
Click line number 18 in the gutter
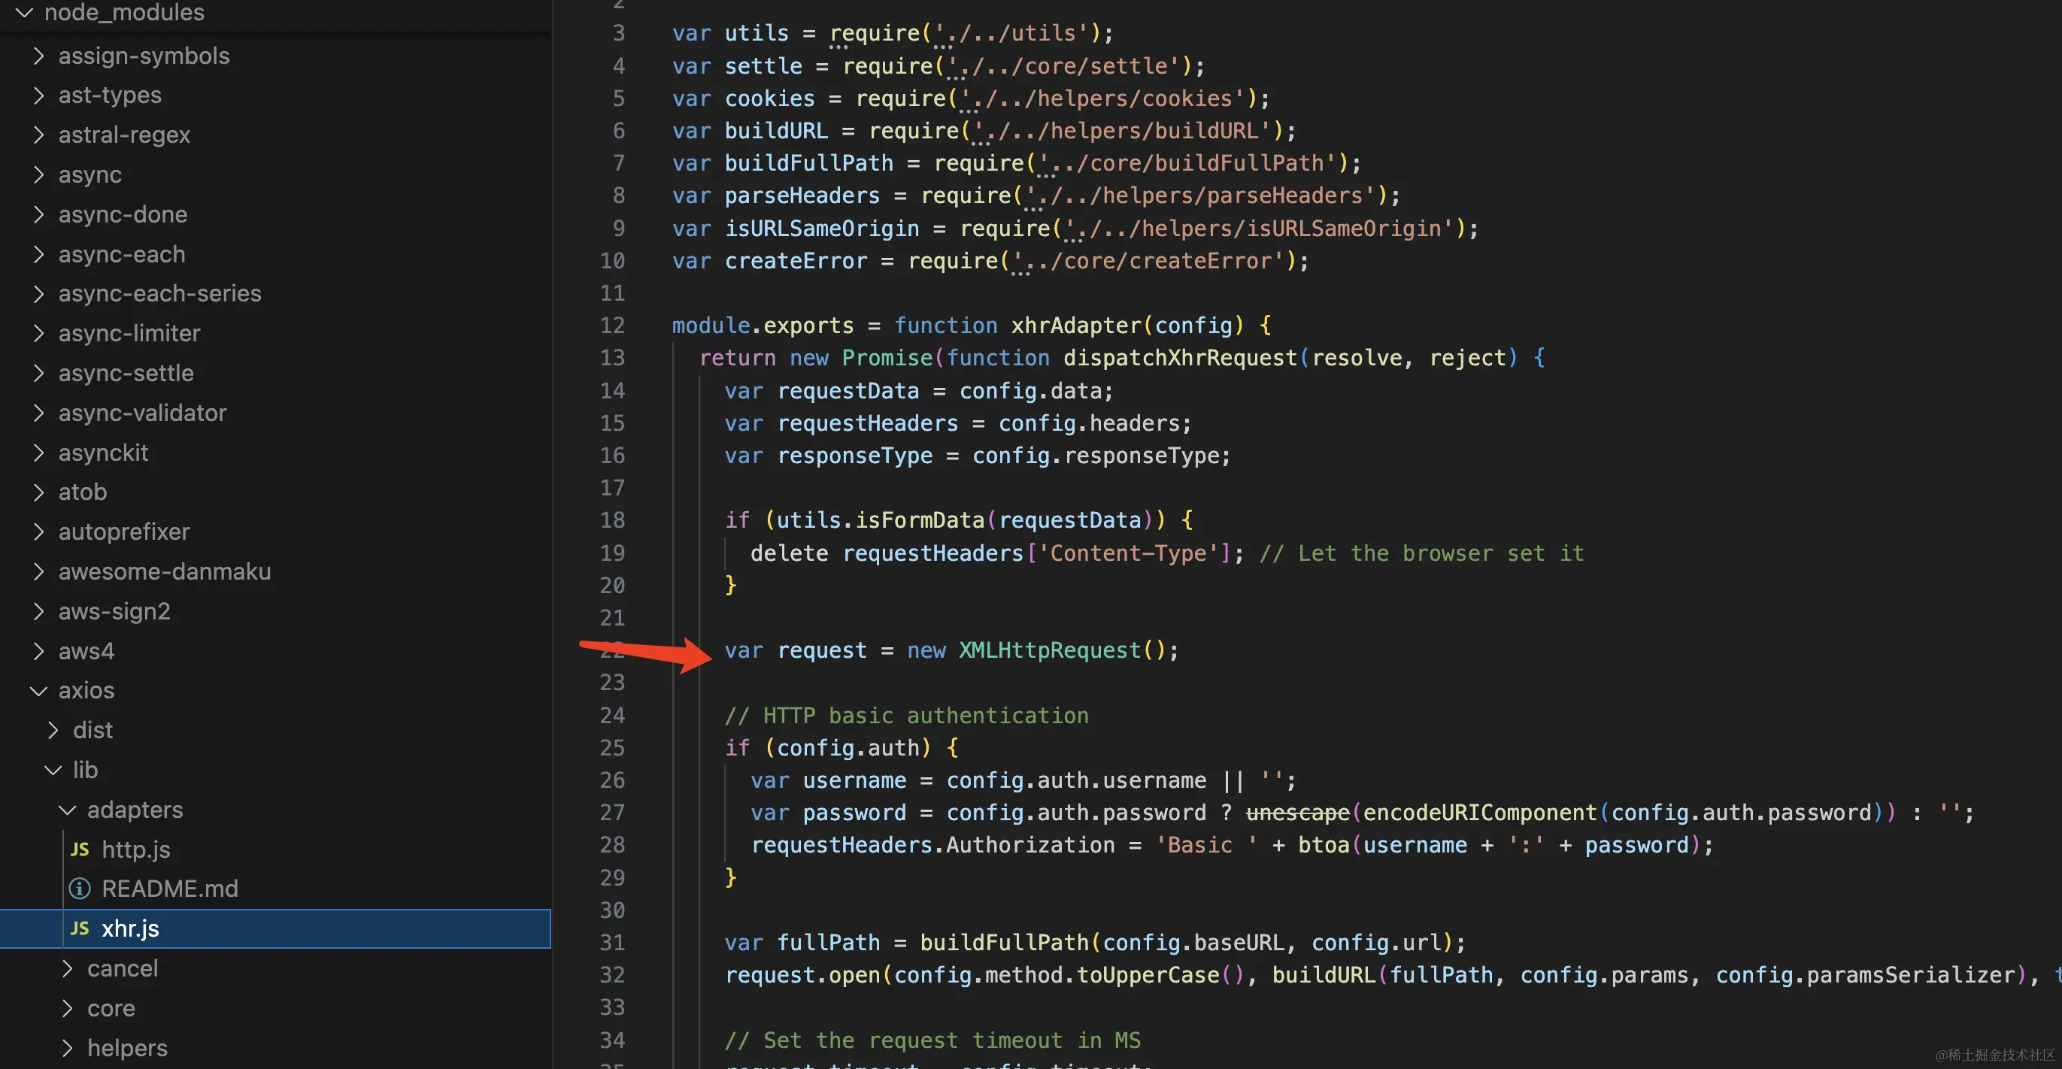pos(612,520)
